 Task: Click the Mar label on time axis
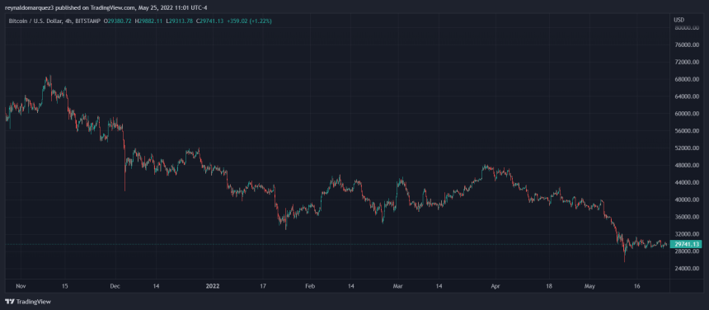click(x=397, y=286)
